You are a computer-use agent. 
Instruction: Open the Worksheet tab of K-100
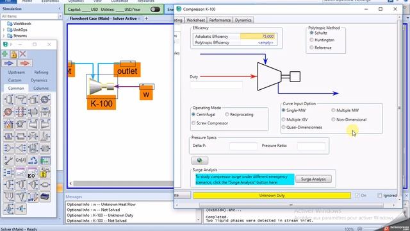click(x=195, y=20)
